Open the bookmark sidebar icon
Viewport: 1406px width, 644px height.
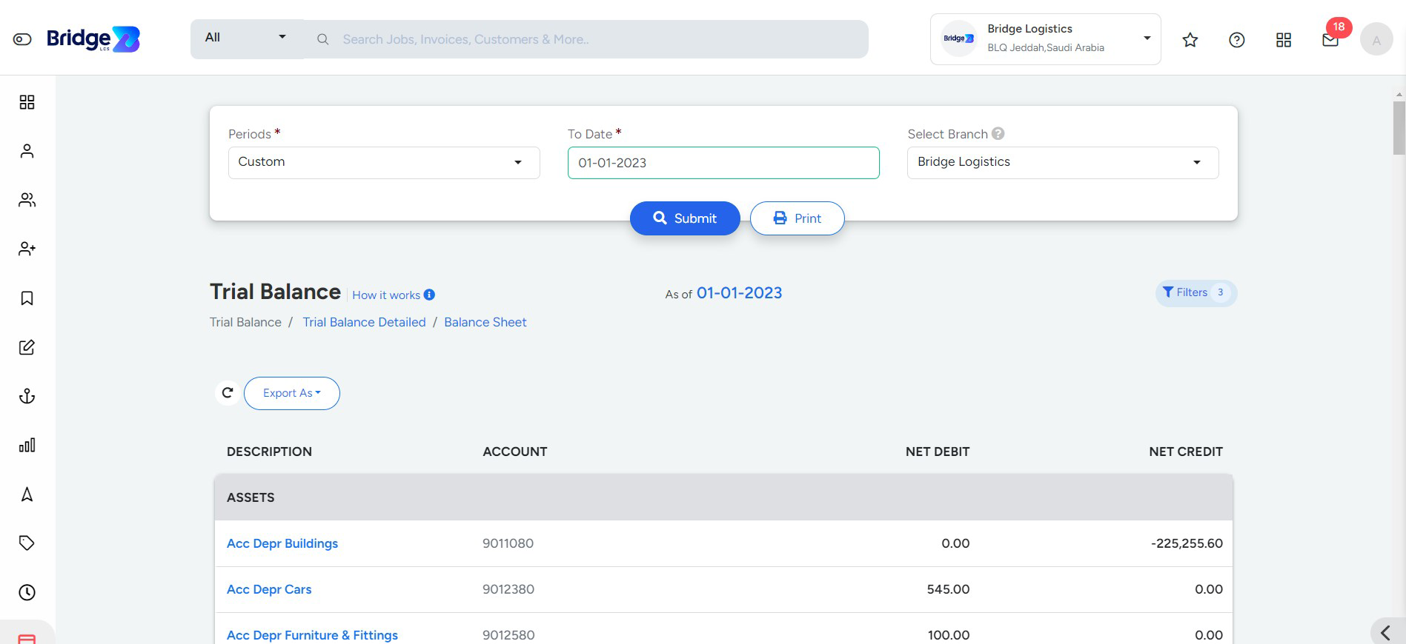(27, 298)
